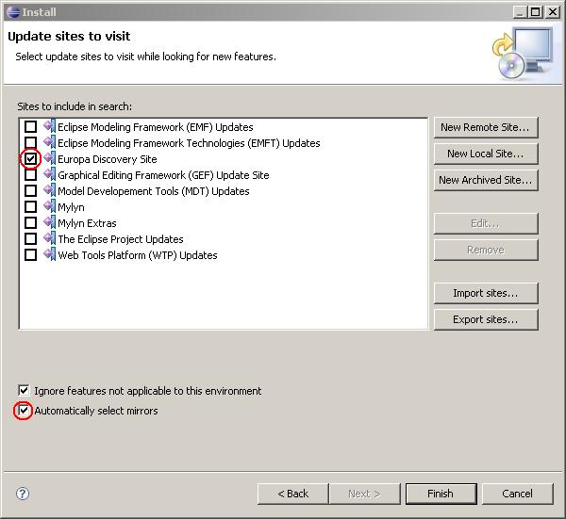Open help with the question mark icon
Viewport: 566px width, 519px height.
pyautogui.click(x=23, y=494)
